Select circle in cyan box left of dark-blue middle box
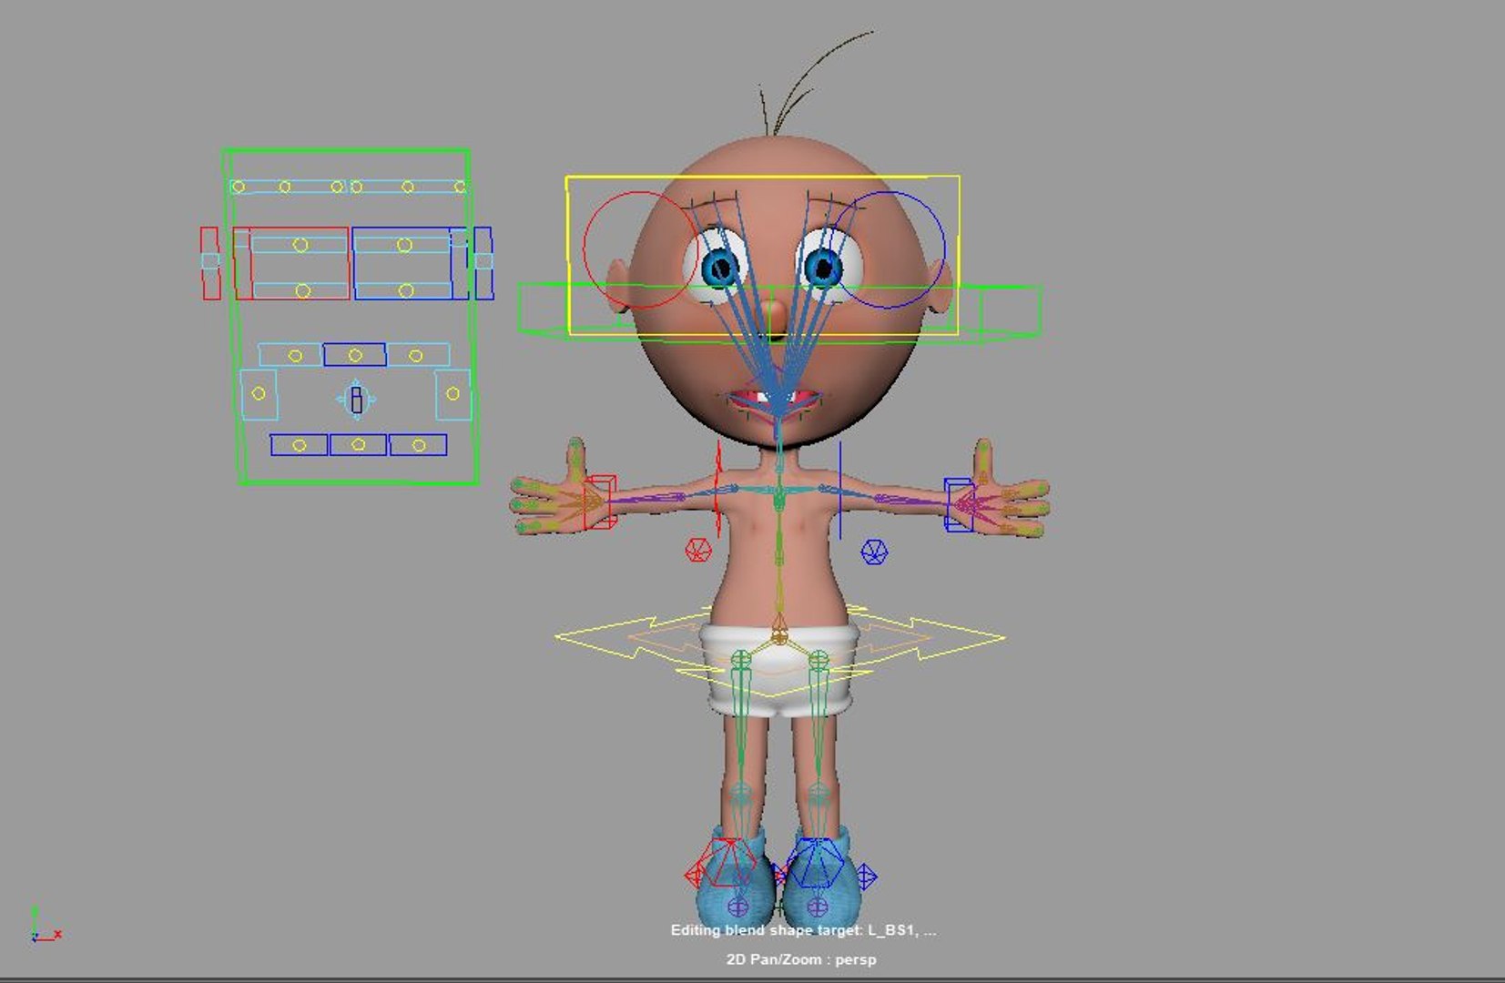The width and height of the screenshot is (1505, 983). pyautogui.click(x=295, y=356)
